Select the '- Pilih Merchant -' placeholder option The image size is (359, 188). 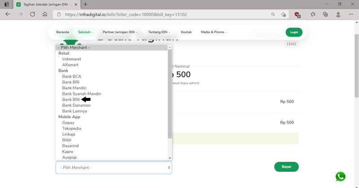click(112, 47)
